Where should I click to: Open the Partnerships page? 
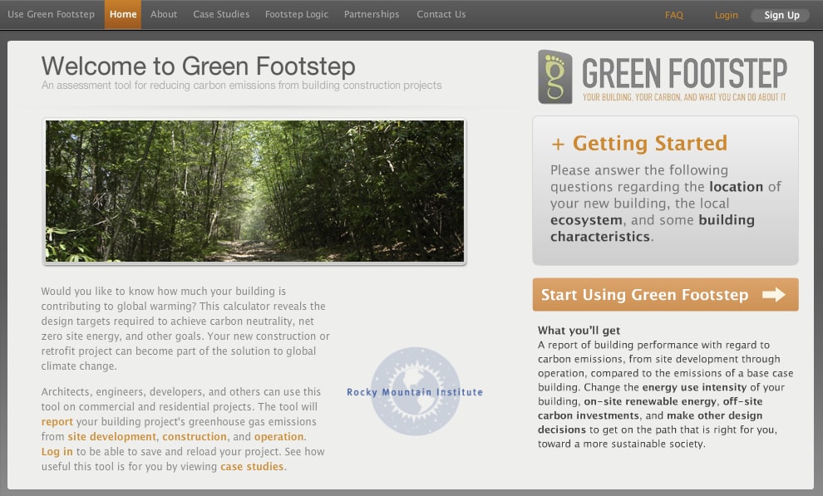[x=372, y=14]
